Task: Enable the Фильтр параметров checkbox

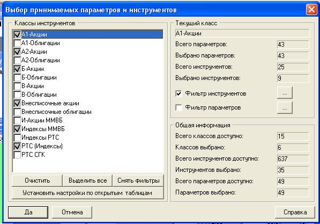Action: coord(178,107)
